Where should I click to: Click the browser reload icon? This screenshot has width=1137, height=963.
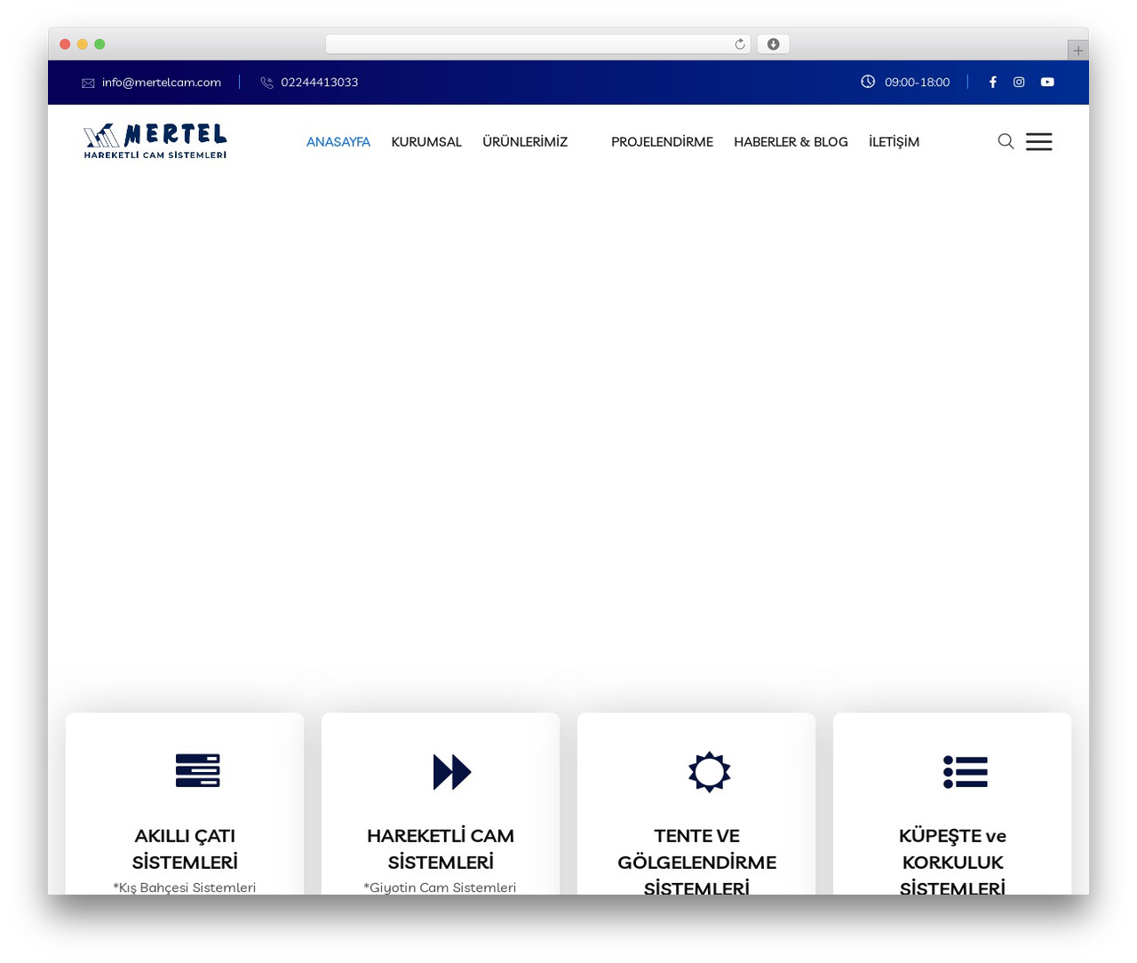[740, 44]
